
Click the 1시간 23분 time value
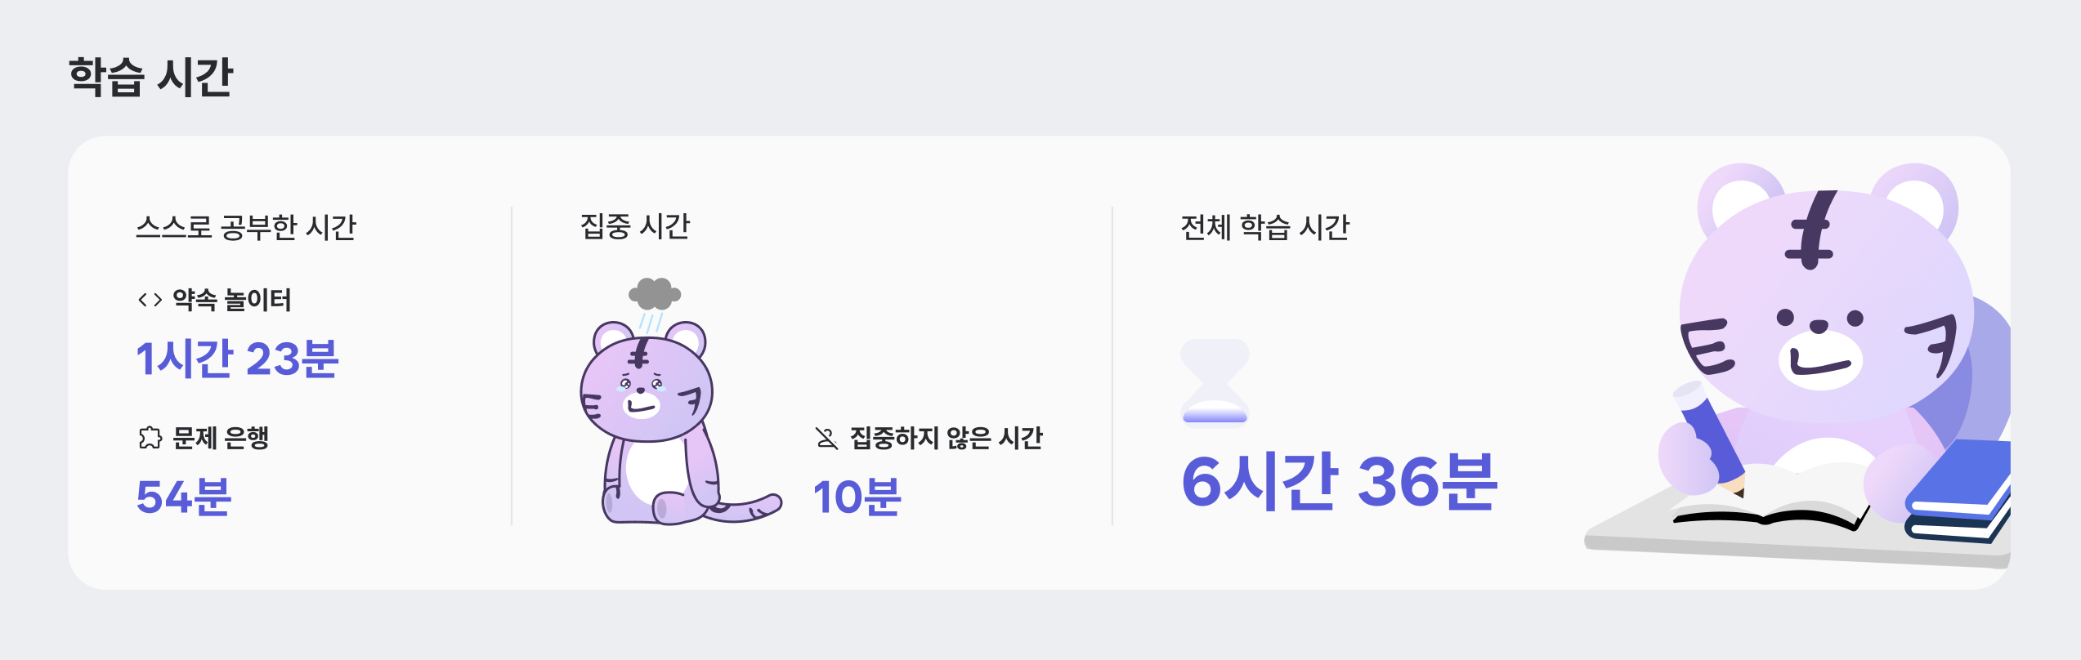[237, 359]
